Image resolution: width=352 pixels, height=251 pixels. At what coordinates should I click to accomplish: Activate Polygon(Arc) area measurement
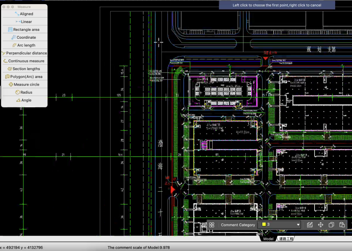tap(24, 76)
